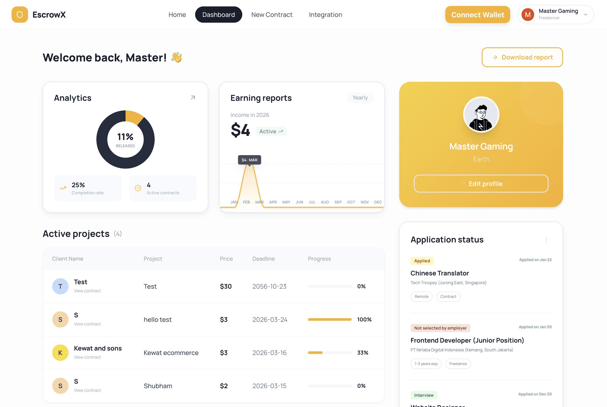The width and height of the screenshot is (607, 407).
Task: Click the Master Gaming profile avatar illustration
Action: click(x=481, y=115)
